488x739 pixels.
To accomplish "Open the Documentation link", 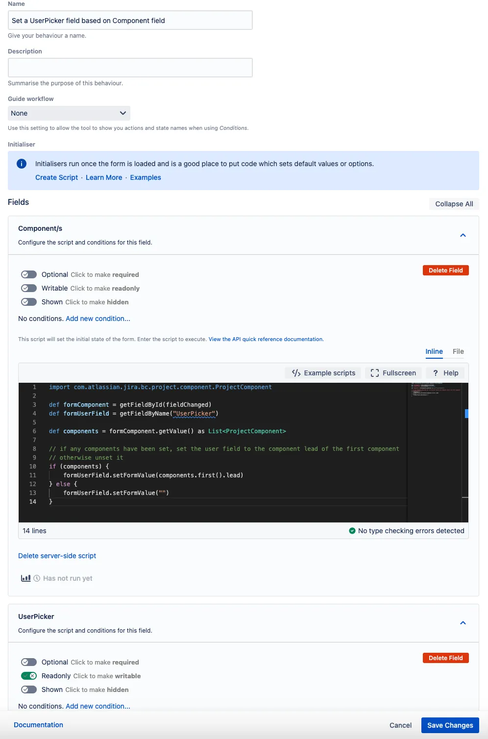I will [38, 725].
